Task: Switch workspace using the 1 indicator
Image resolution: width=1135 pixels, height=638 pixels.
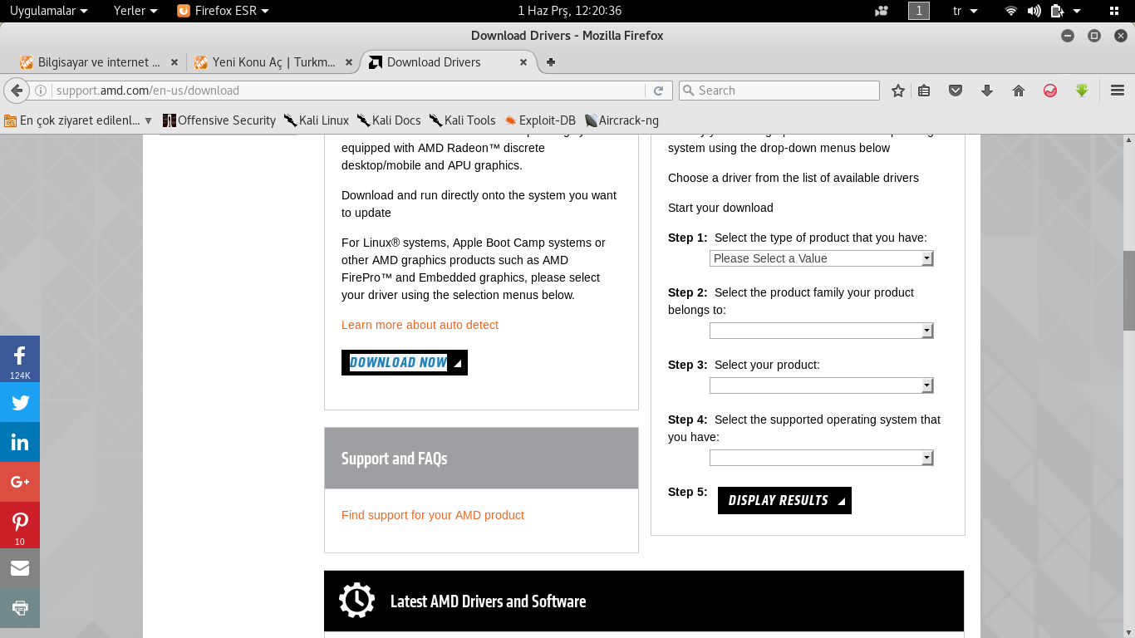Action: coord(919,11)
